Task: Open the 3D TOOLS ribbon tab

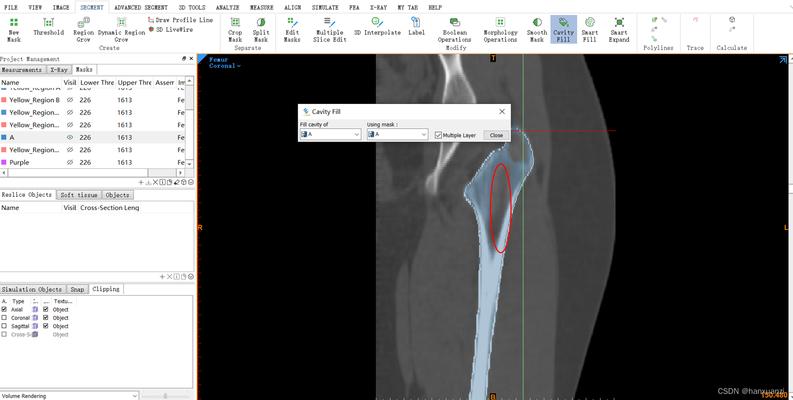Action: (192, 7)
